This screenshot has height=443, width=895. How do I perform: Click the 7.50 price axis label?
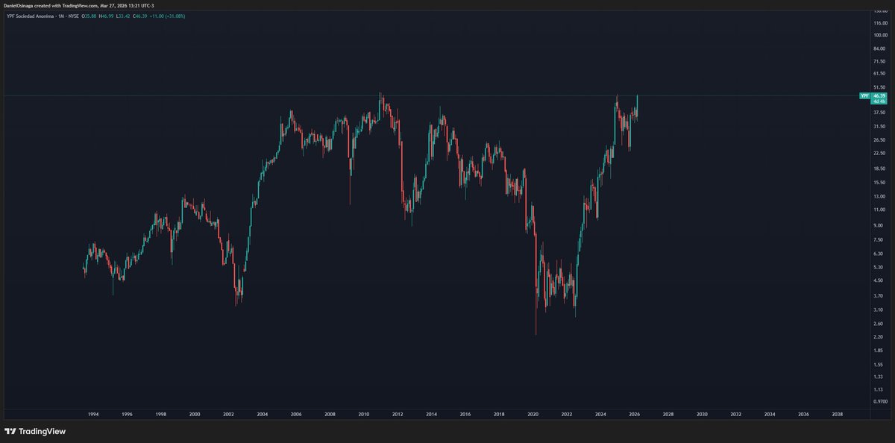click(x=878, y=240)
